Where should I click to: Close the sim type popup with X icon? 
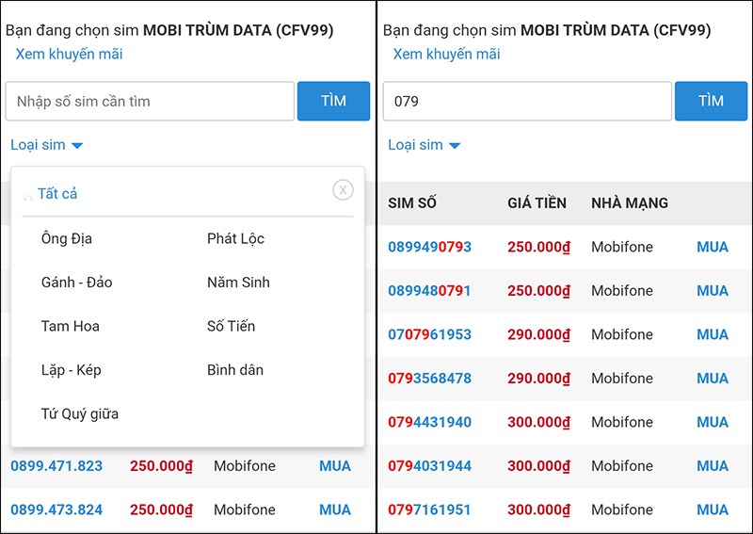(343, 190)
